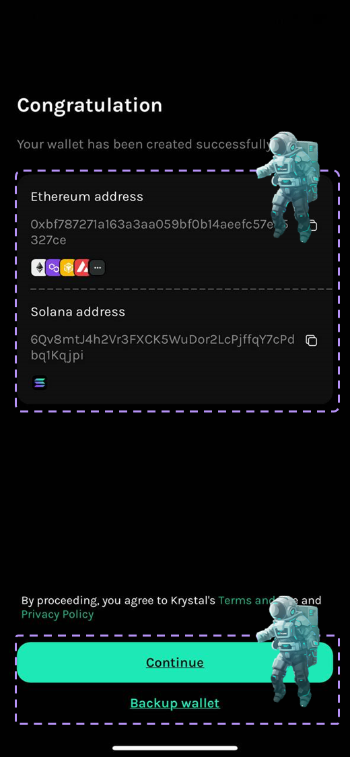Tap the Ethereum address label
350x757 pixels.
click(x=87, y=196)
